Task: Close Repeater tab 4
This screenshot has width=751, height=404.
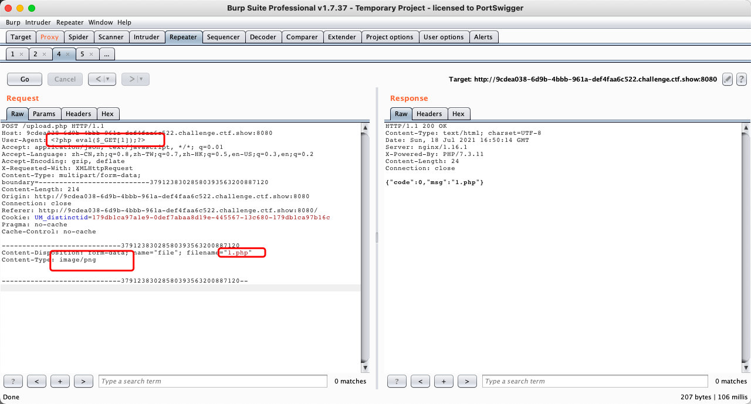Action: point(67,54)
